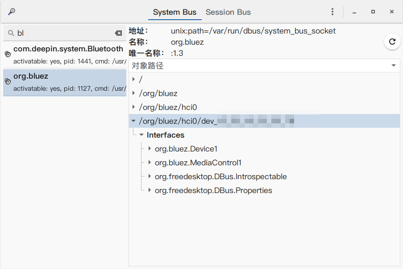Expand the /org/bluez tree node

(x=134, y=93)
